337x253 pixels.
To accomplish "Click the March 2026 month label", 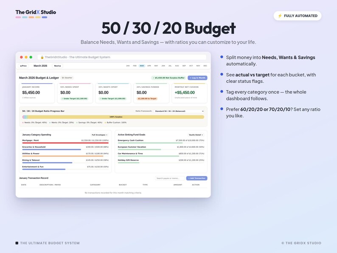I will 40,66.
